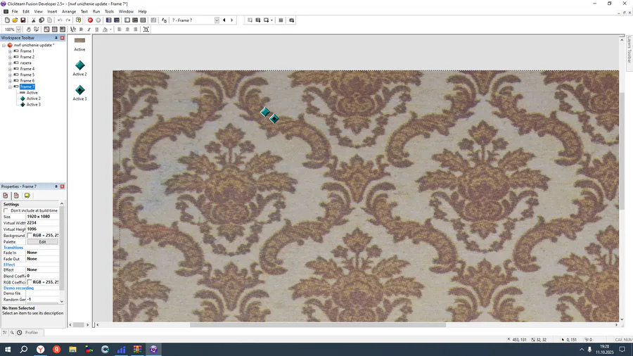Expand the Frame 5 tree node
The width and height of the screenshot is (633, 356).
(10, 75)
